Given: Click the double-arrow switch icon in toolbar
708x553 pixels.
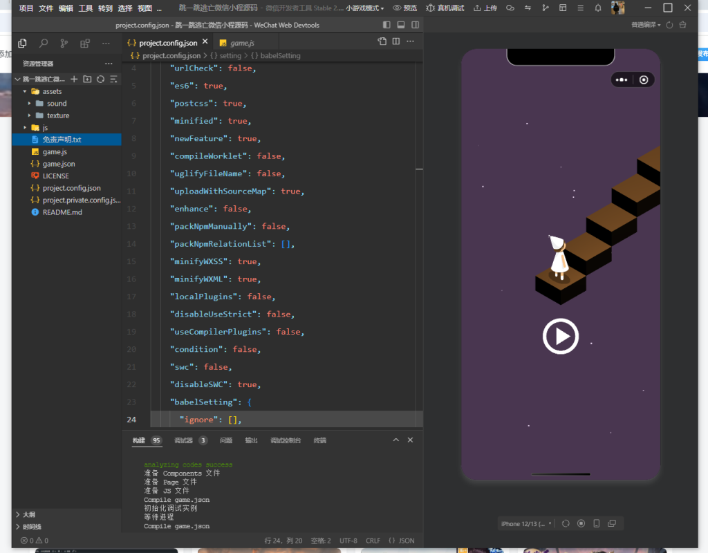Looking at the screenshot, I should 528,8.
